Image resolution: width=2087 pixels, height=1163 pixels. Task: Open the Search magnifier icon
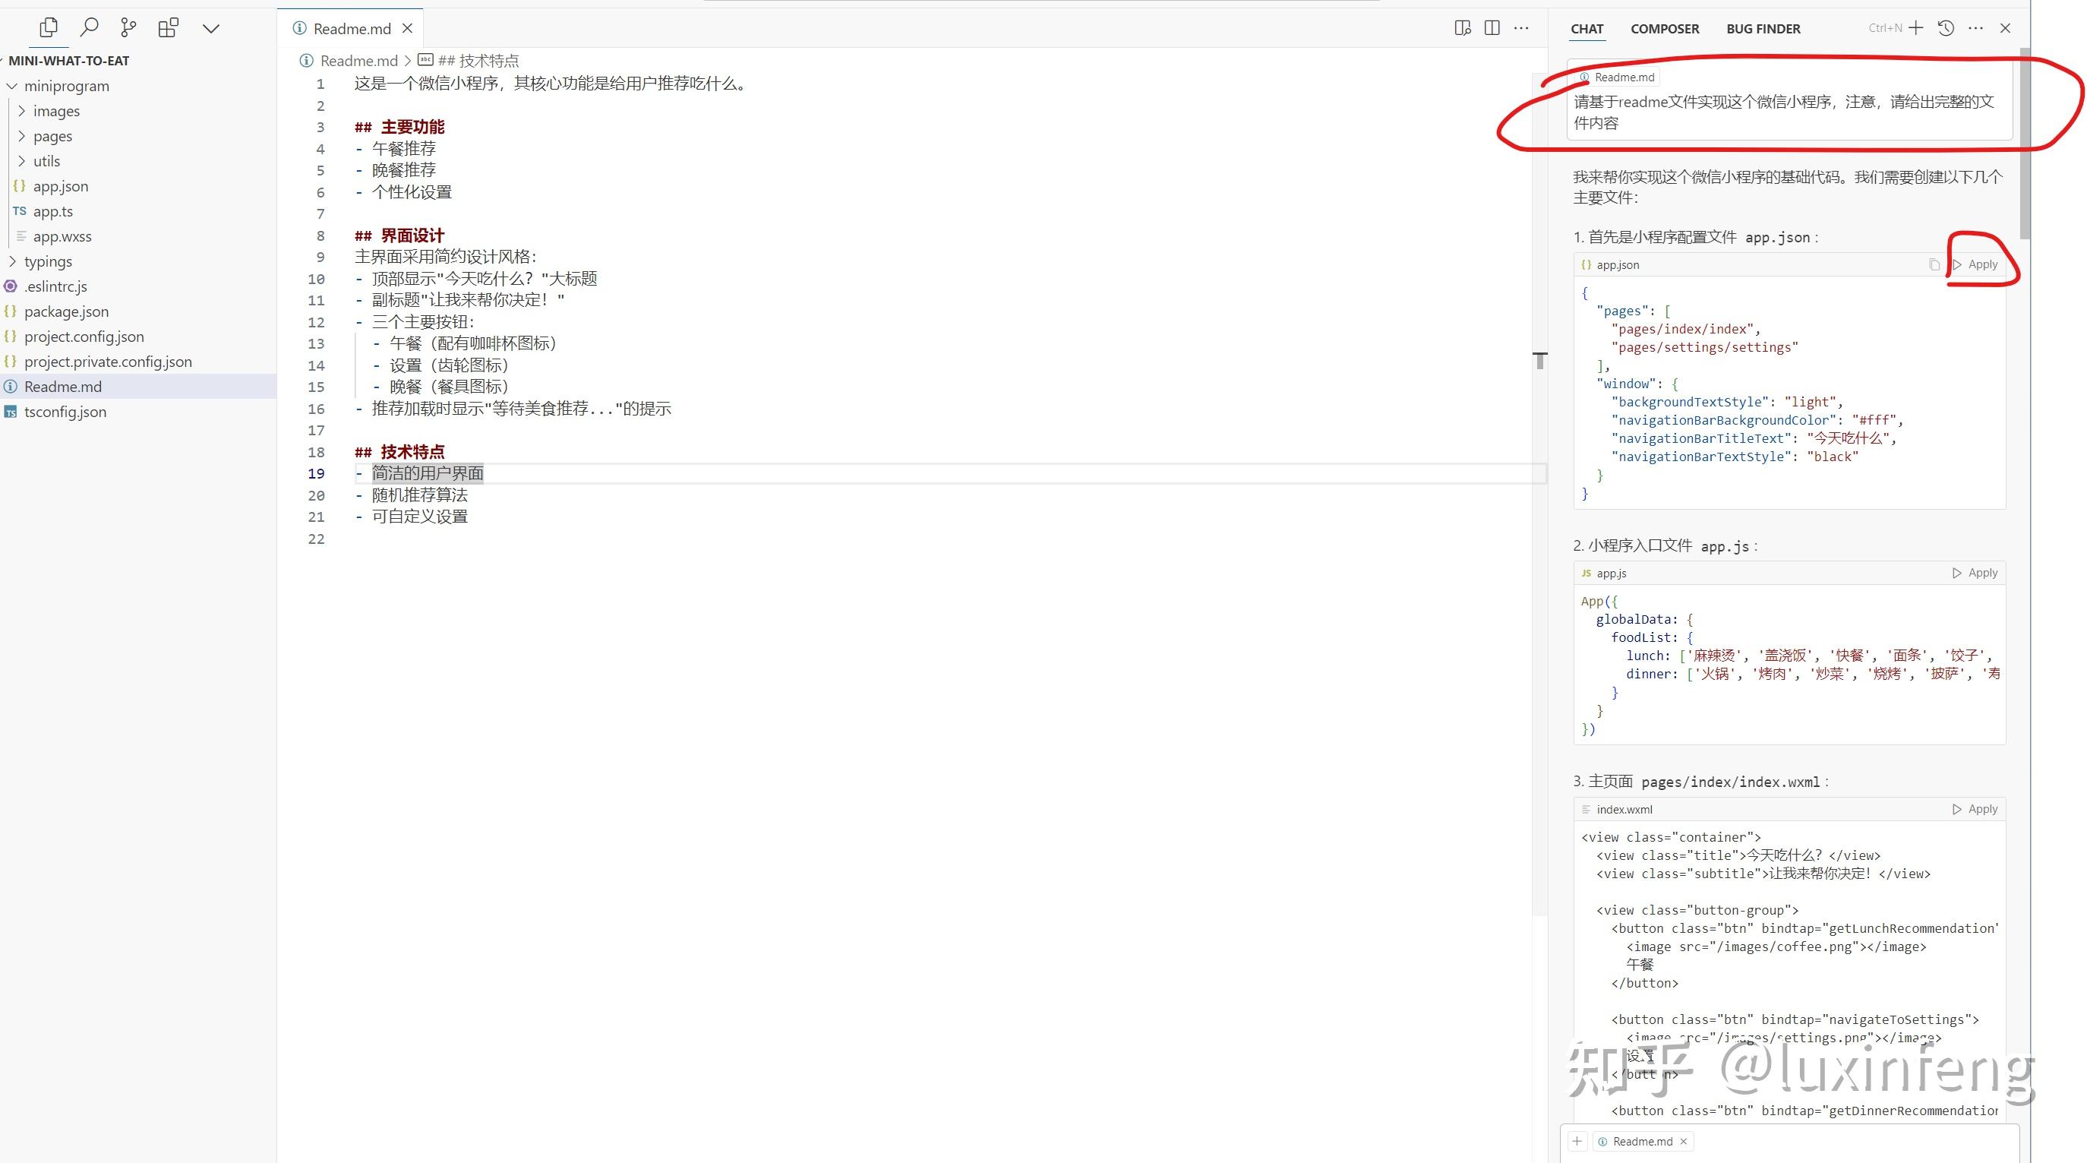tap(89, 28)
